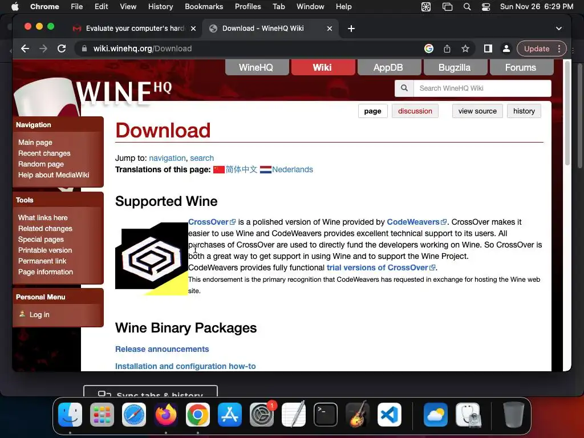Switch to the Evaluate your computer's hardware tab
This screenshot has width=584, height=438.
coord(134,29)
